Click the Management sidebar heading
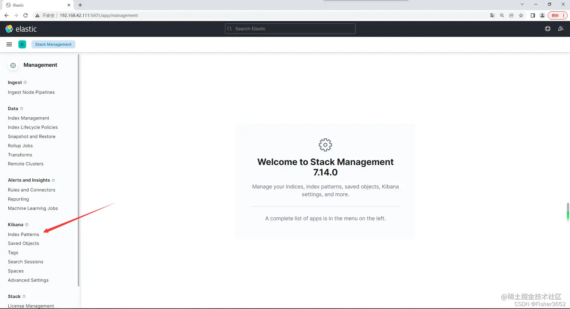Screen dimensions: 570x309 (x=40, y=65)
